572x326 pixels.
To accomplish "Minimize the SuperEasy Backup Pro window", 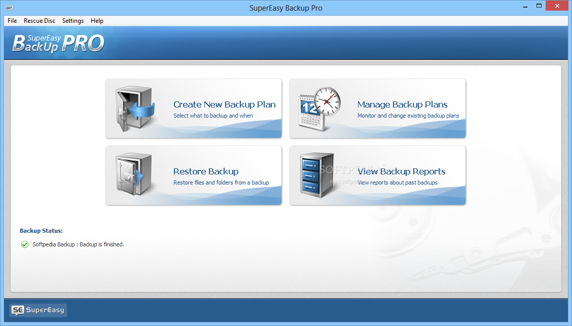I will click(x=525, y=7).
